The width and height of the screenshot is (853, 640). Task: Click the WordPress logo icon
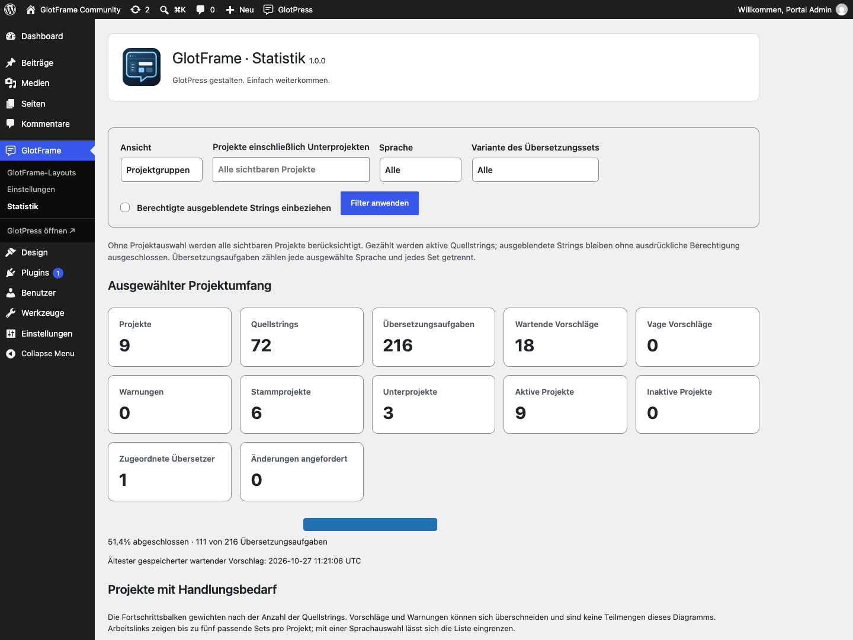(10, 9)
